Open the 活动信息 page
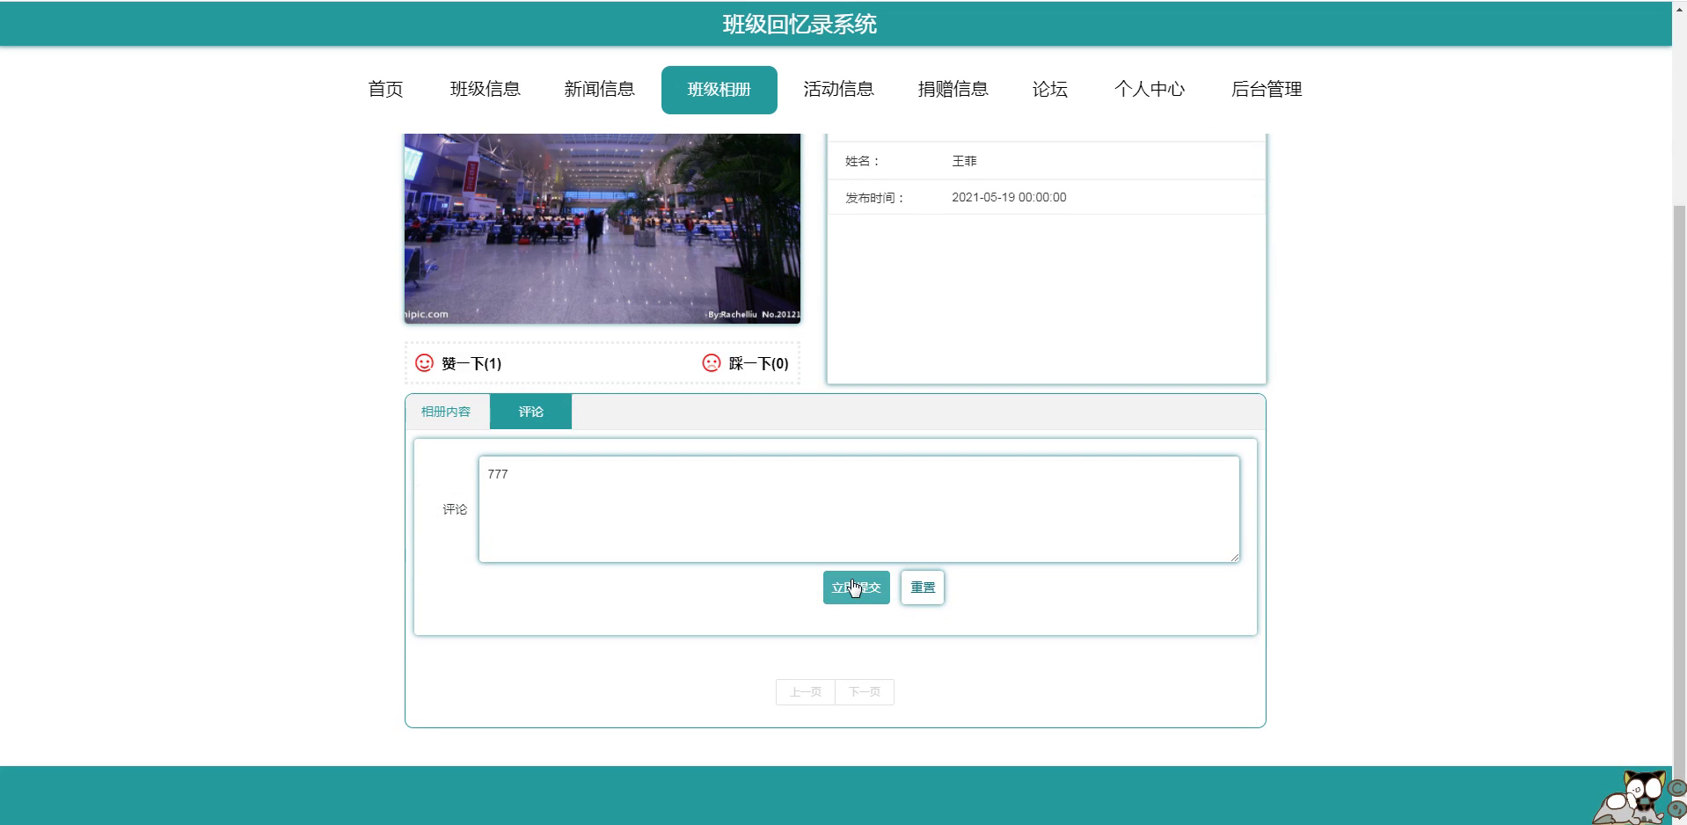1687x825 pixels. pyautogui.click(x=839, y=89)
